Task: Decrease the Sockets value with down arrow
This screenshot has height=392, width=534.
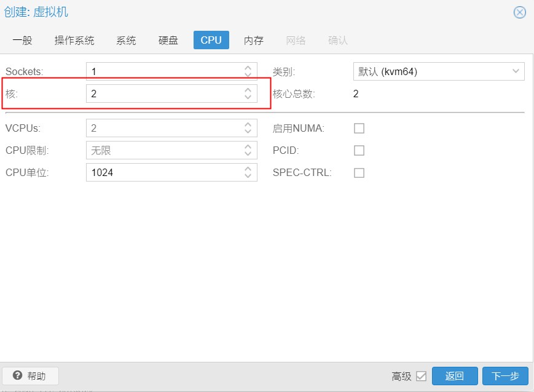Action: tap(248, 75)
